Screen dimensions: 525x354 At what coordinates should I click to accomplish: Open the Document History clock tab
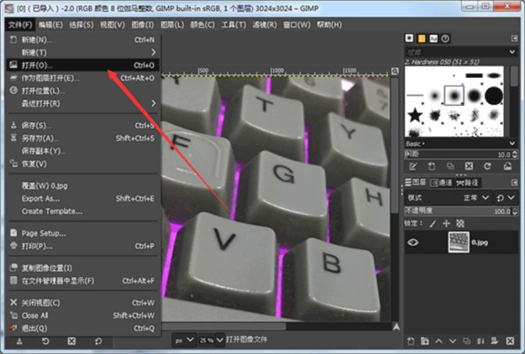click(445, 39)
